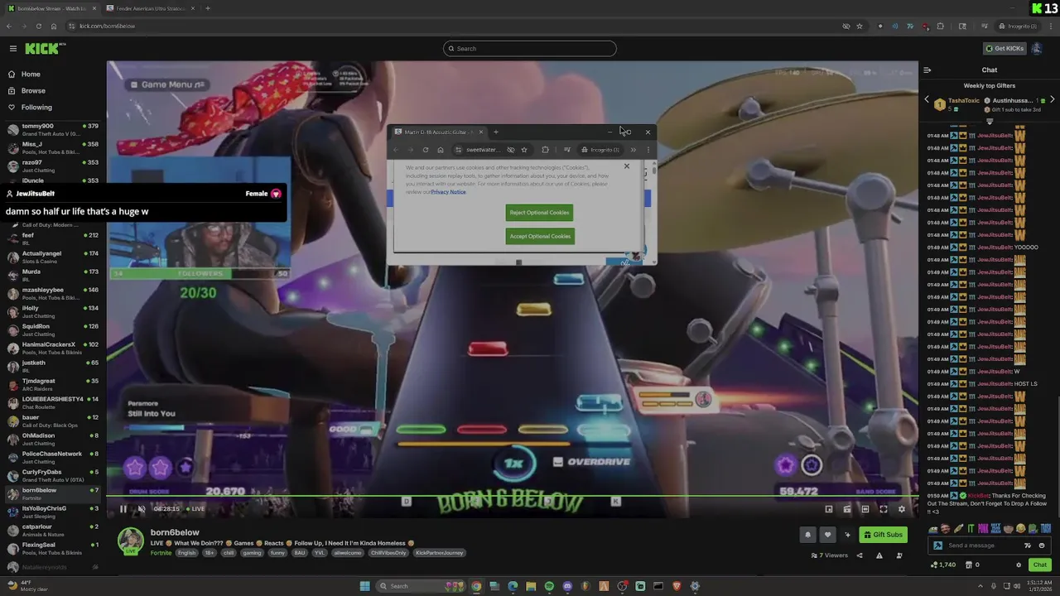Bookmark the Kick page with star

(860, 26)
